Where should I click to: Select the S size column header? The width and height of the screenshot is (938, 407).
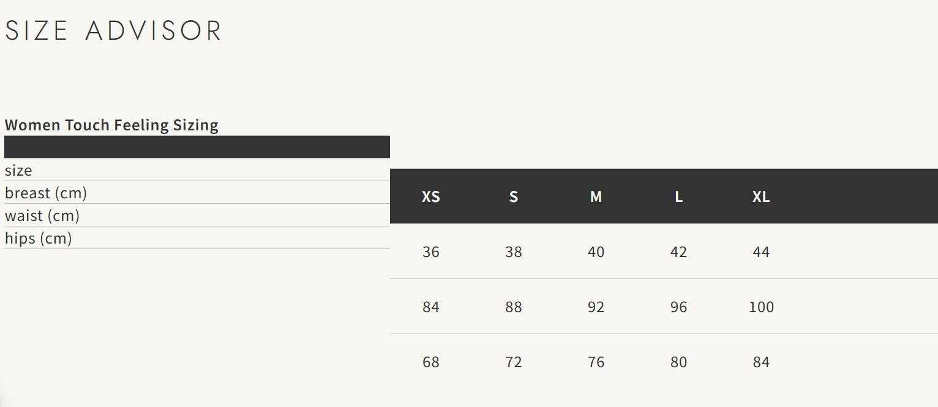[x=514, y=196]
